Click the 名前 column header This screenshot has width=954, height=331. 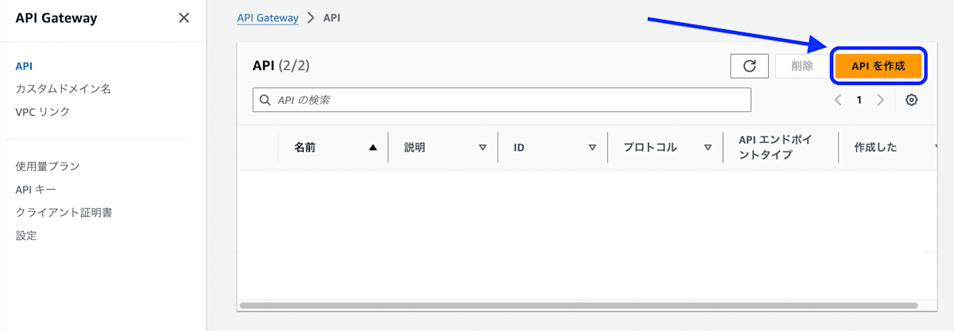point(305,148)
